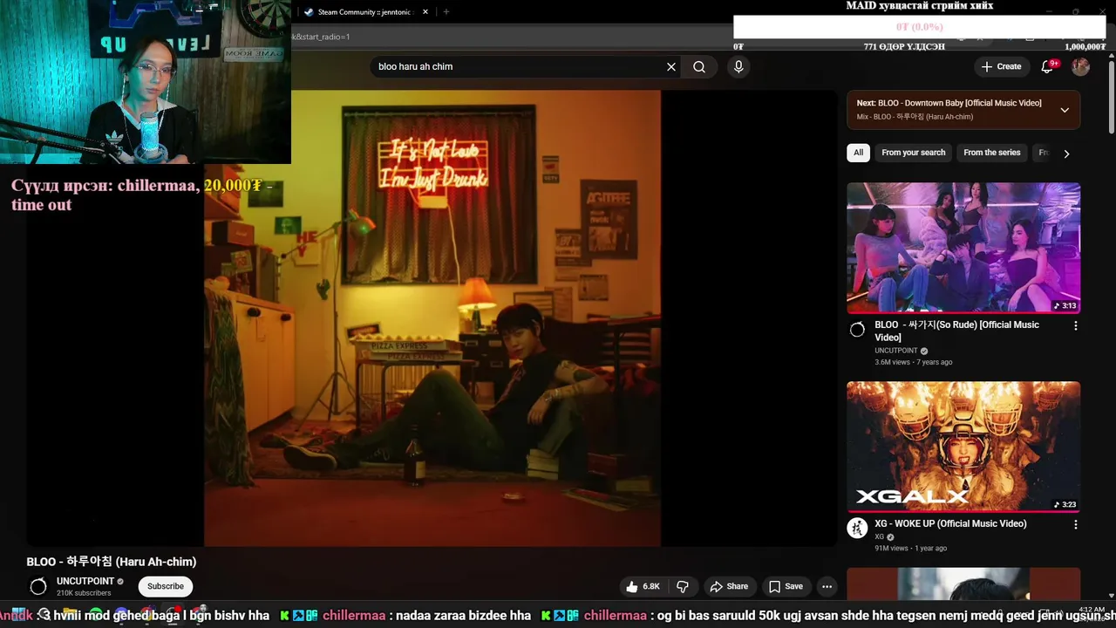This screenshot has height=628, width=1116.
Task: Start voice search with the microphone icon
Action: point(738,66)
